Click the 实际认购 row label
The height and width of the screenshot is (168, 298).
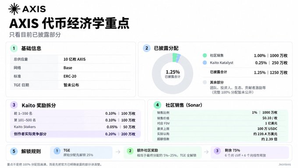coord(163,134)
